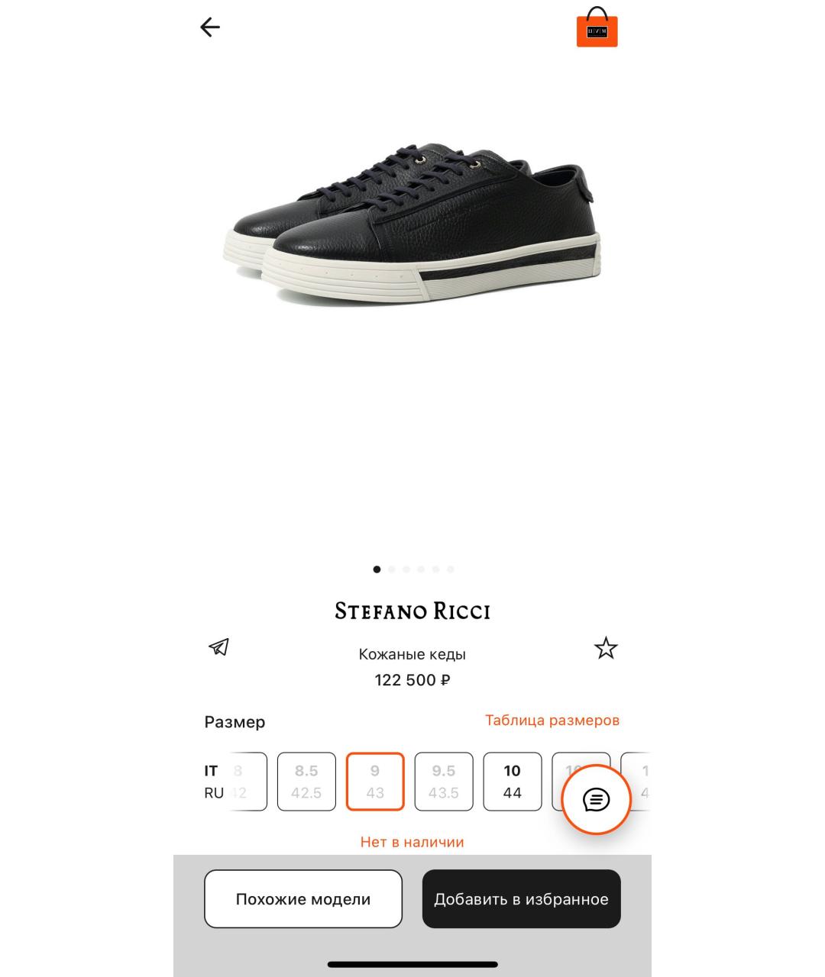Open the chat bubble support button
The height and width of the screenshot is (977, 825).
pyautogui.click(x=596, y=799)
